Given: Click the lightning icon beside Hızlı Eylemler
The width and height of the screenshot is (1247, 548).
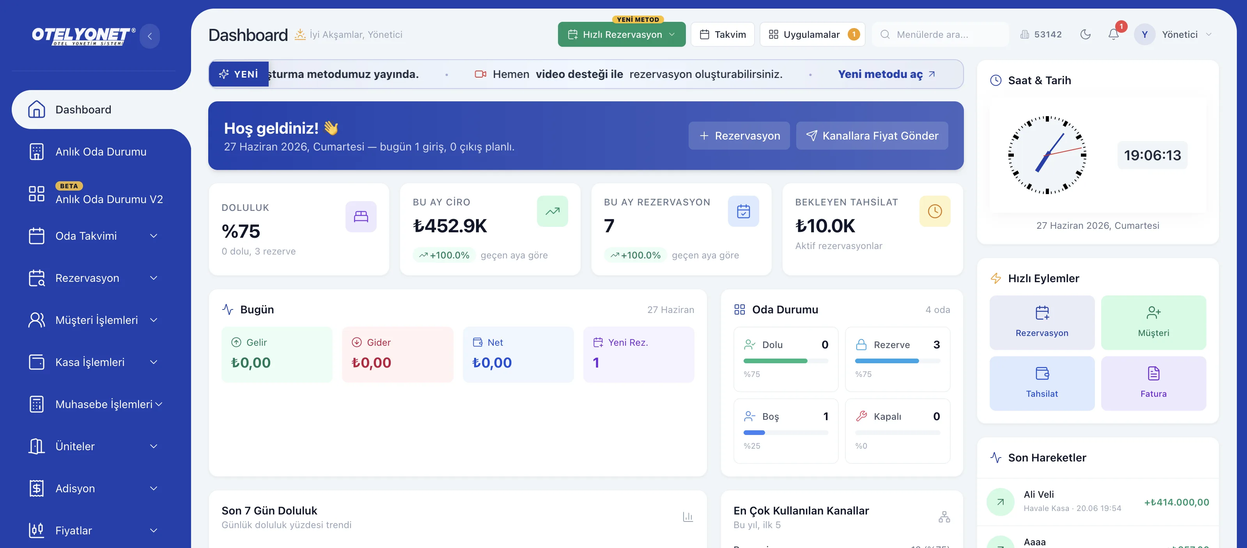Looking at the screenshot, I should pos(995,279).
